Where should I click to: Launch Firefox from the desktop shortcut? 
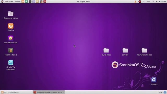(11, 26)
